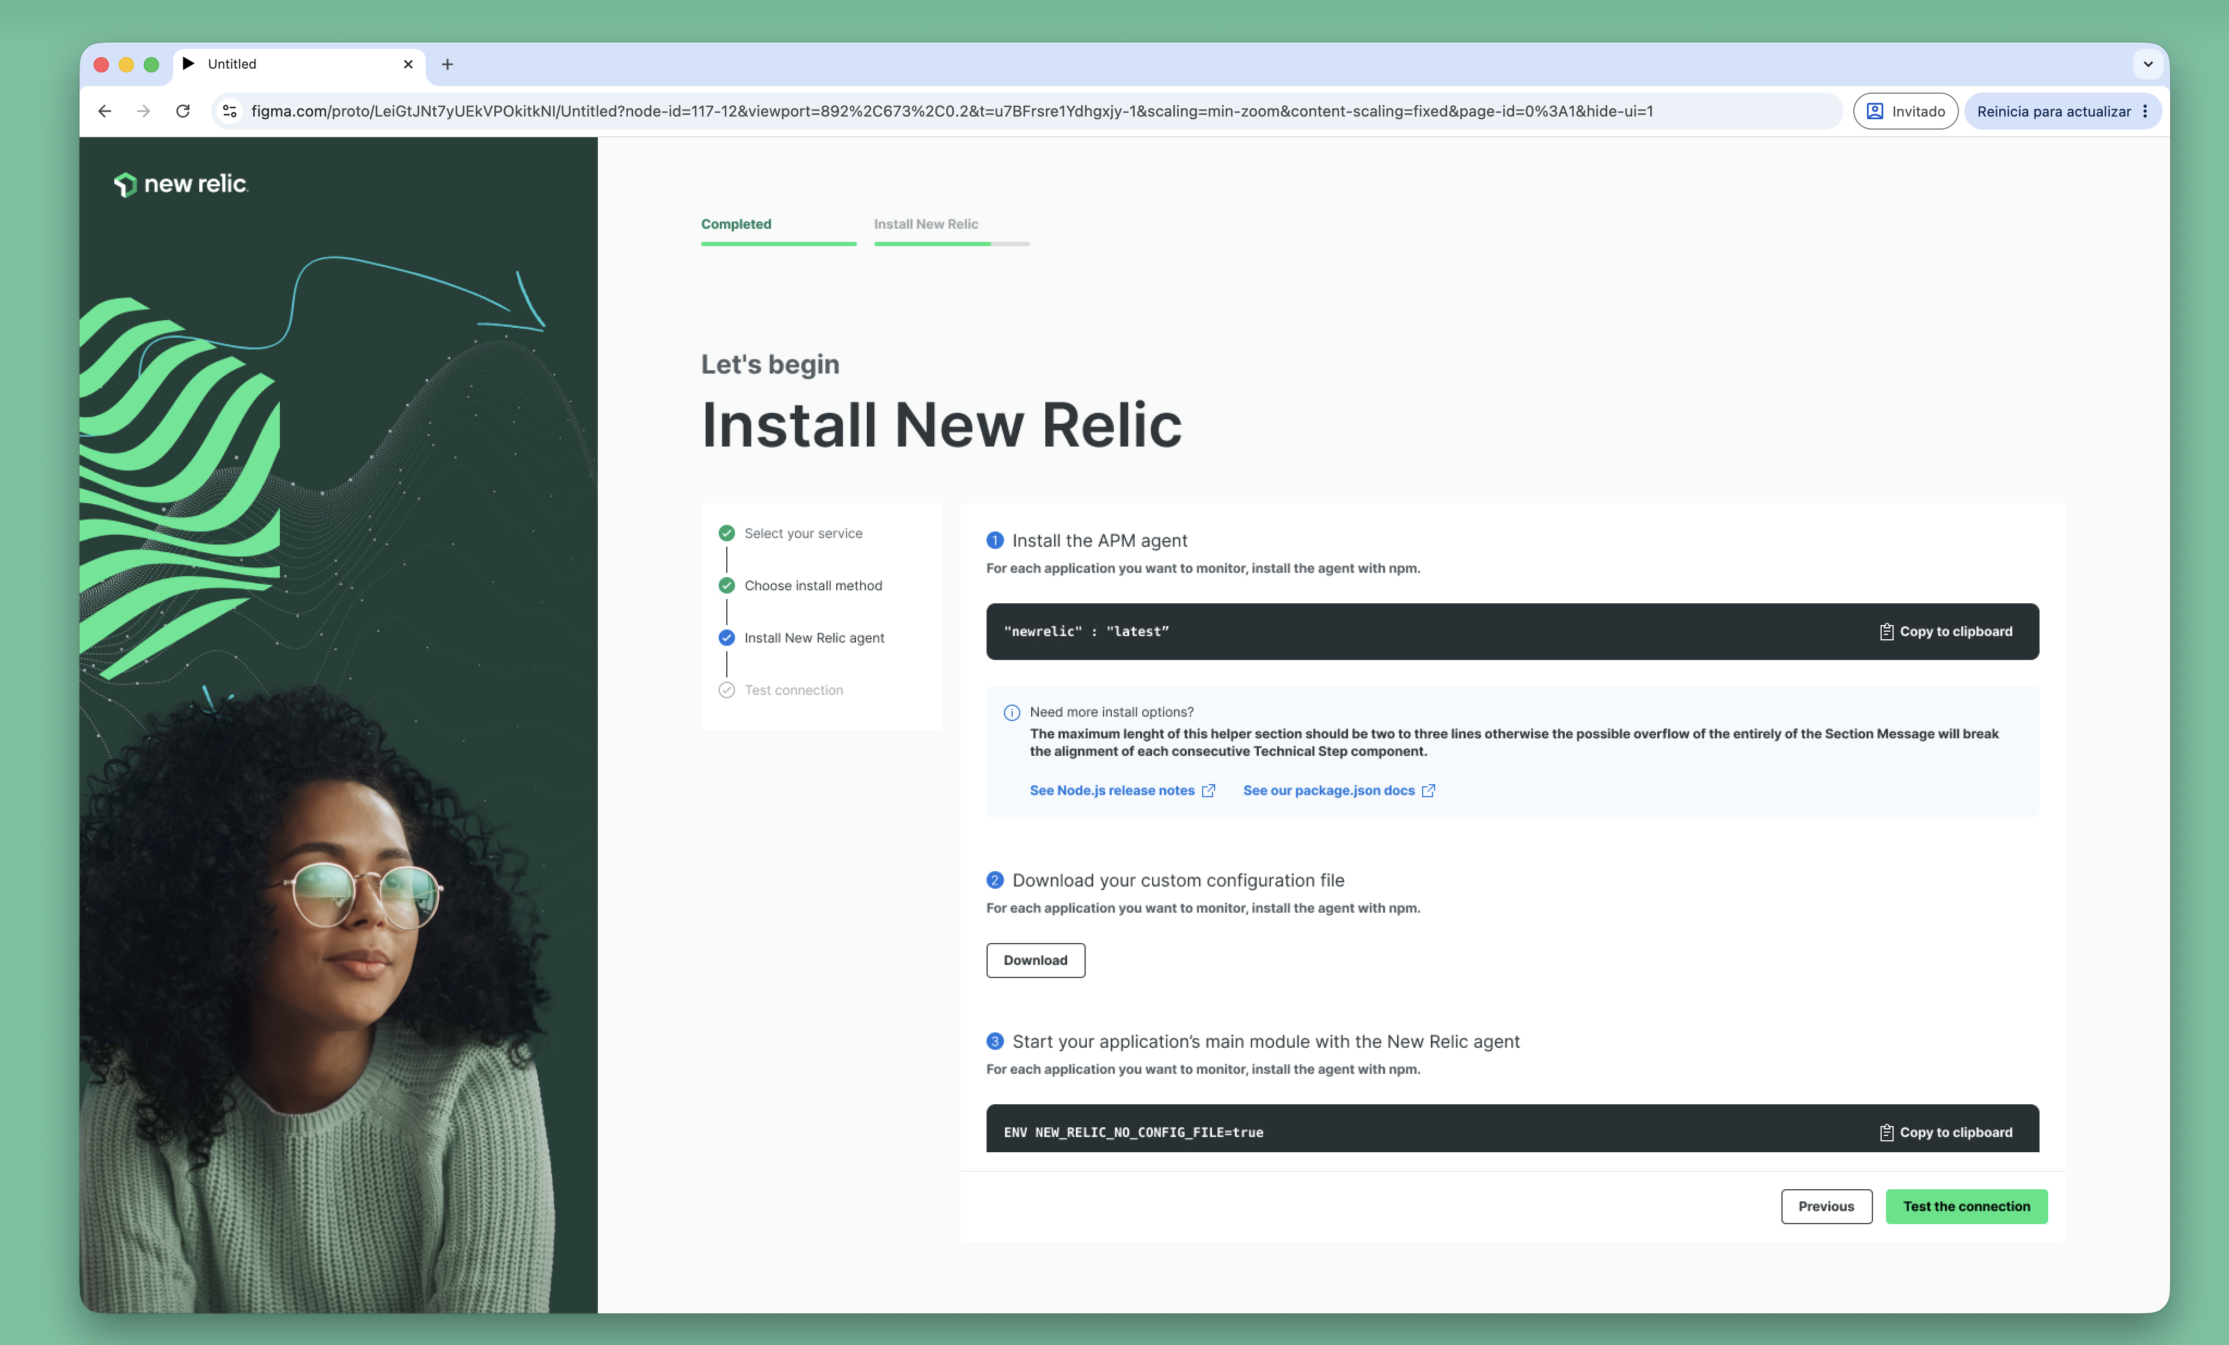Open the See our package.json docs link
This screenshot has width=2229, height=1345.
(1329, 791)
